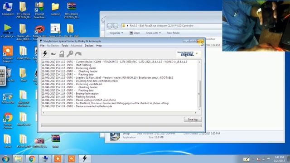Viewport: 290px width, 163px height.
Task: Click Open in the Explorer toolbar
Action: (x=135, y=33)
